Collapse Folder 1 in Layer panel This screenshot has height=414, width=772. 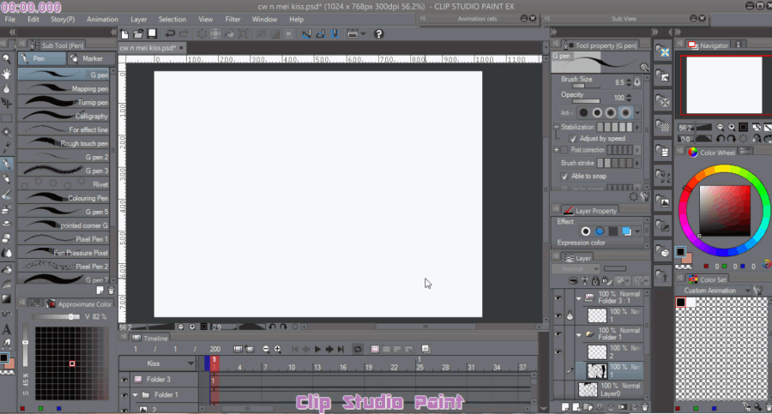point(579,334)
